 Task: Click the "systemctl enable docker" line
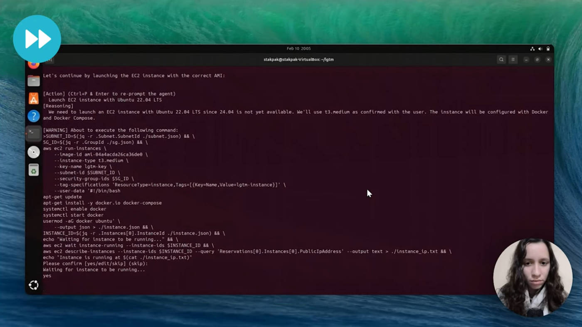74,209
